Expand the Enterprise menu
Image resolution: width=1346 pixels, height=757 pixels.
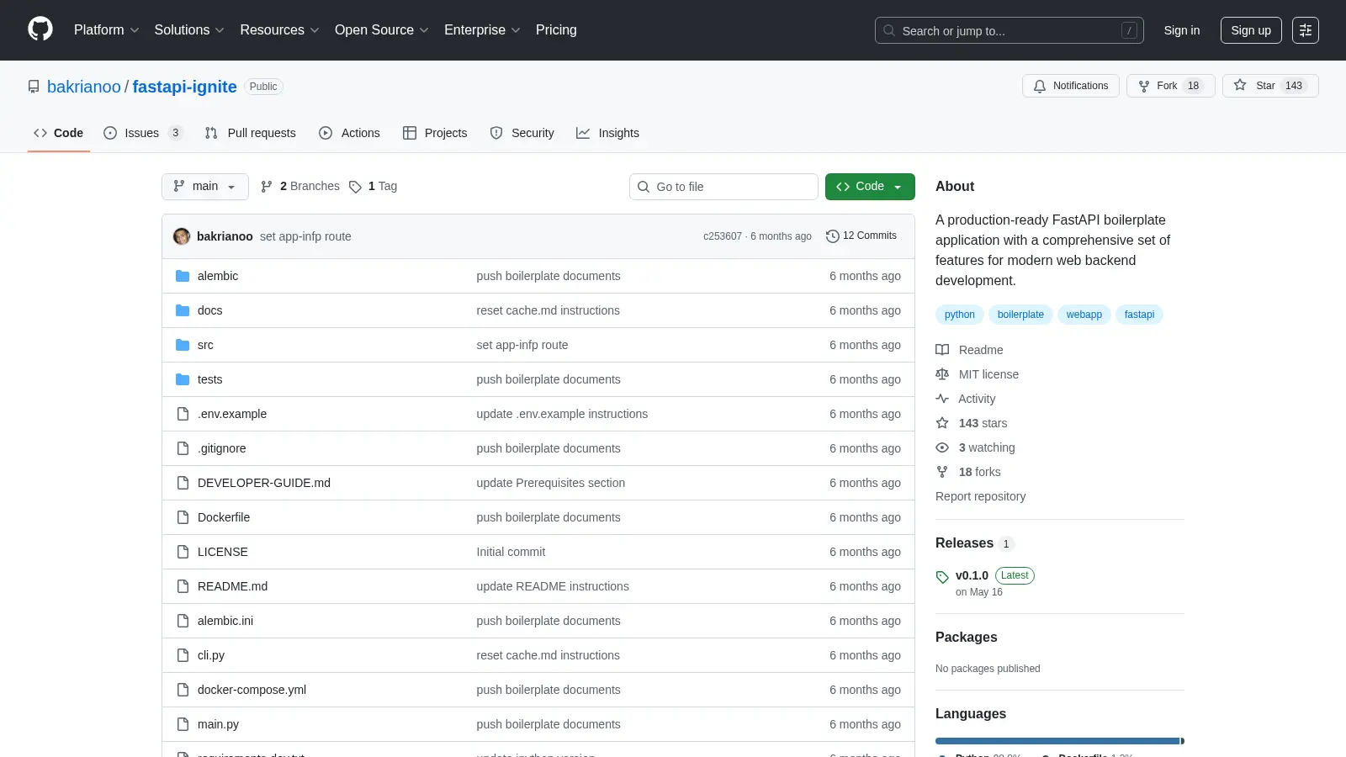pyautogui.click(x=482, y=30)
